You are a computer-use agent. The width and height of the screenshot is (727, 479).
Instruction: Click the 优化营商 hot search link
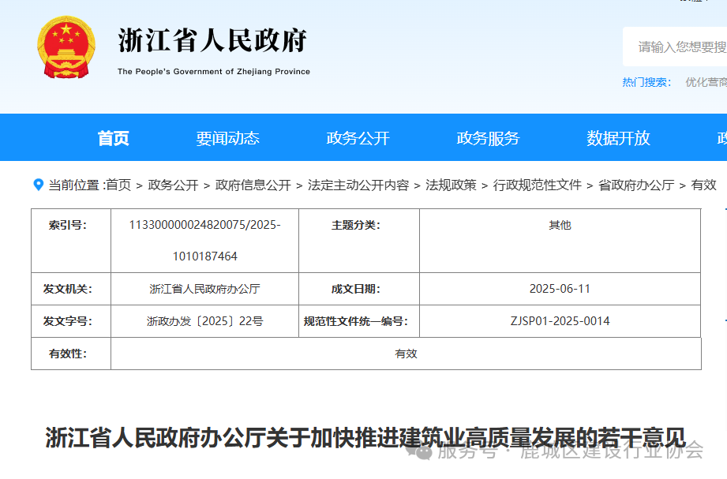(706, 81)
